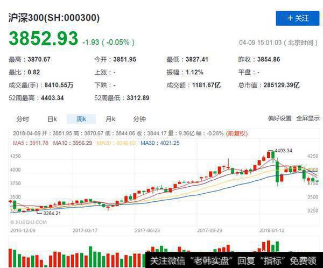
Task: Click the 2017-03-17 date axis label
Action: 85,230
